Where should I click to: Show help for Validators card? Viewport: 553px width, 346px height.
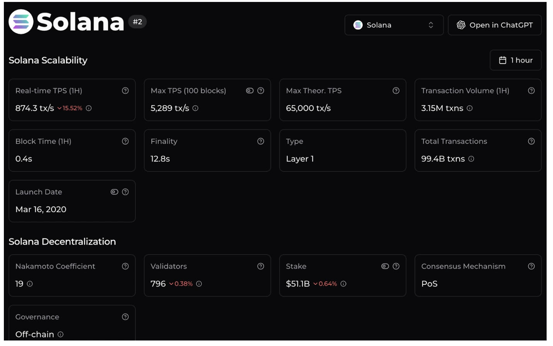point(261,266)
